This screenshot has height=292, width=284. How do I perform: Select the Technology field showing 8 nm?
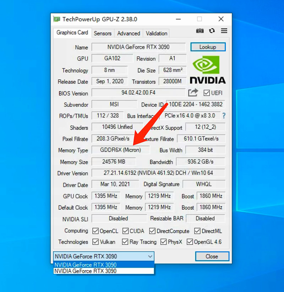click(110, 70)
